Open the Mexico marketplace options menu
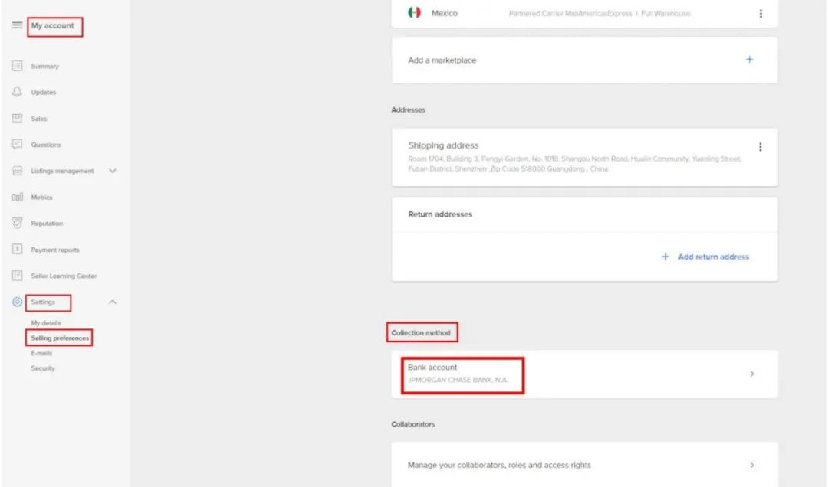828x487 pixels. click(761, 13)
